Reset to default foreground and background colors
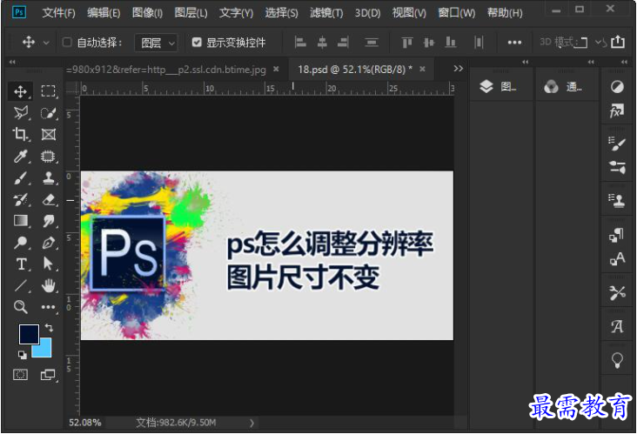The image size is (637, 434). [23, 355]
